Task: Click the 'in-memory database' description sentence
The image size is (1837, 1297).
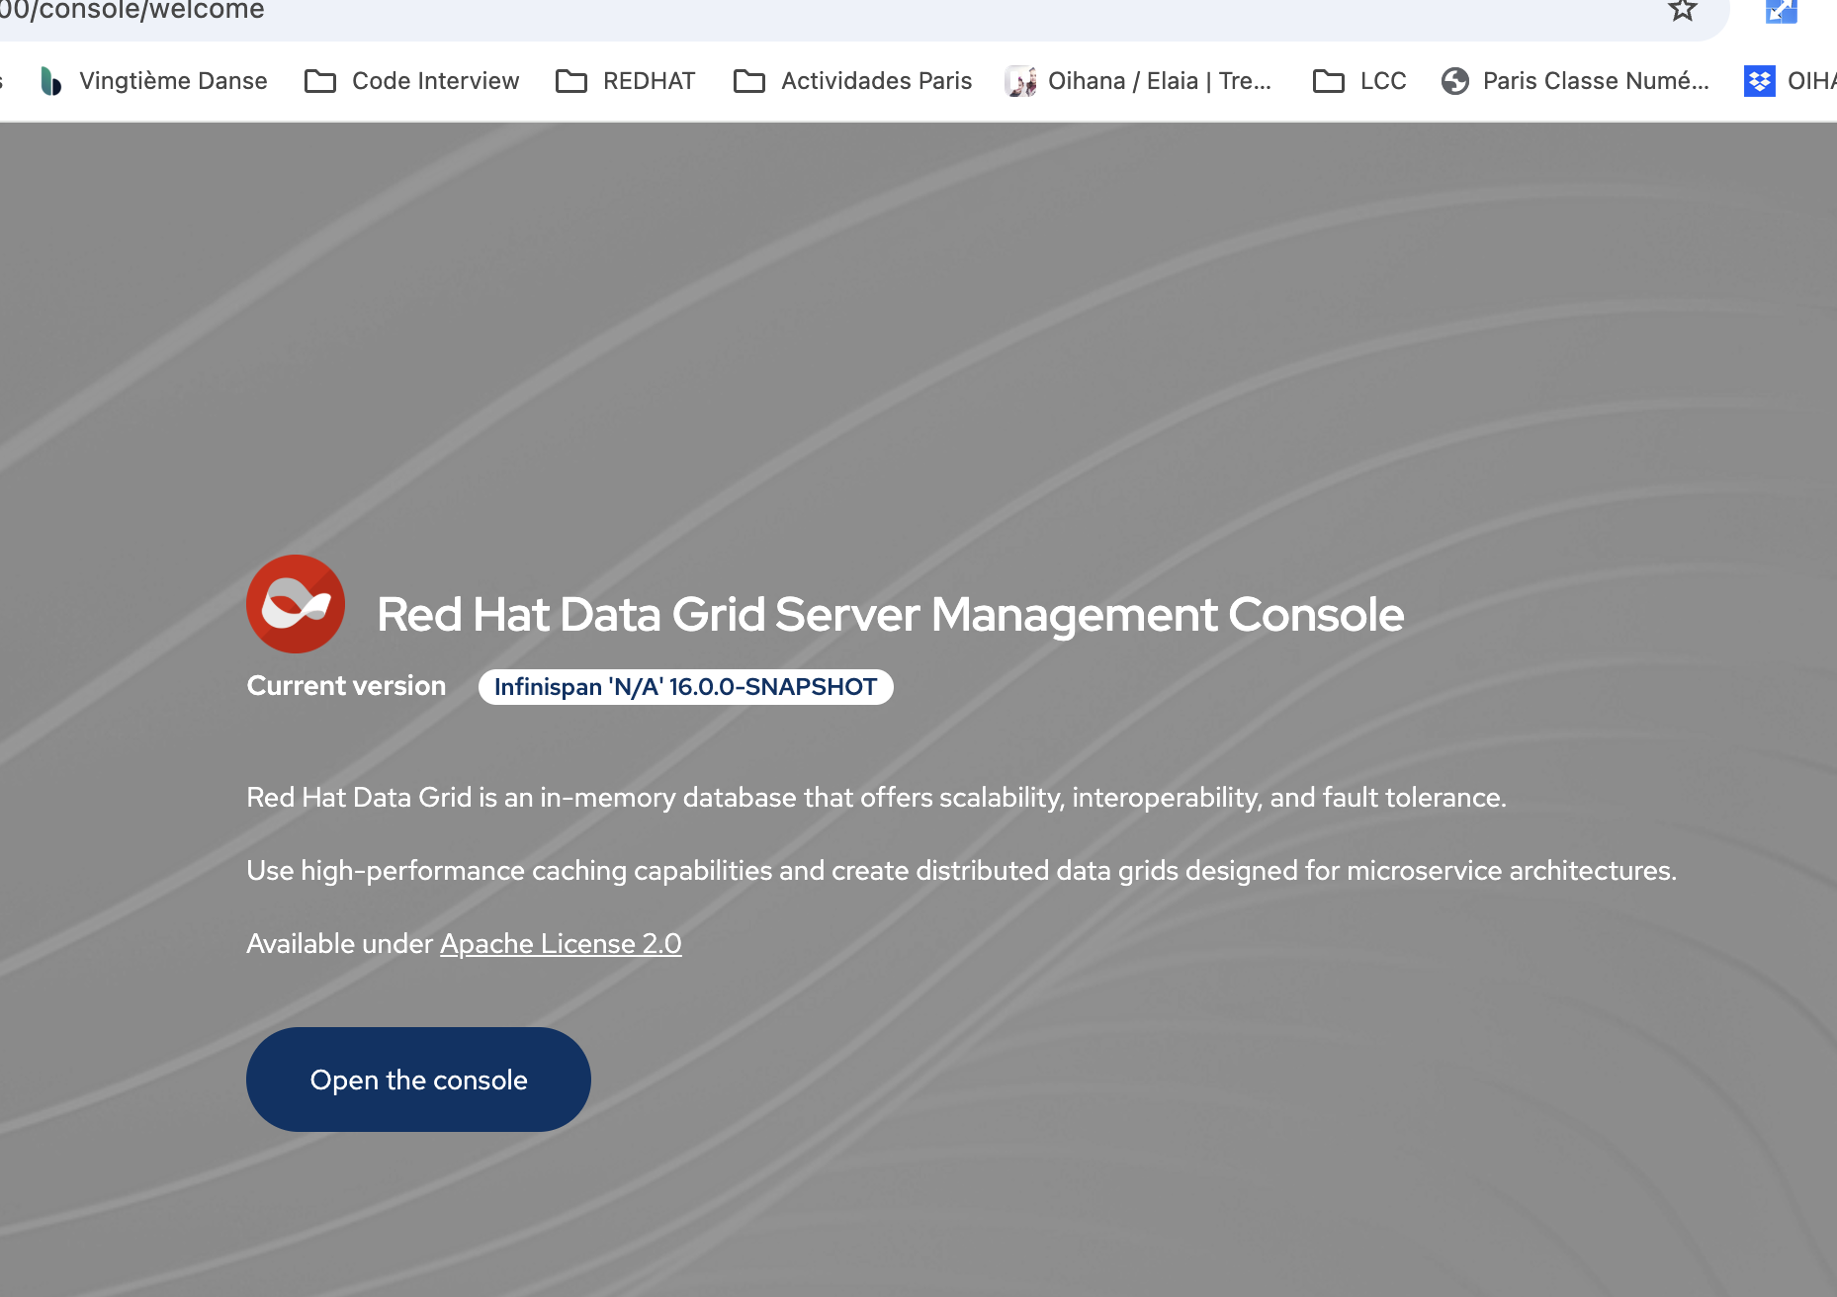Action: click(x=876, y=798)
